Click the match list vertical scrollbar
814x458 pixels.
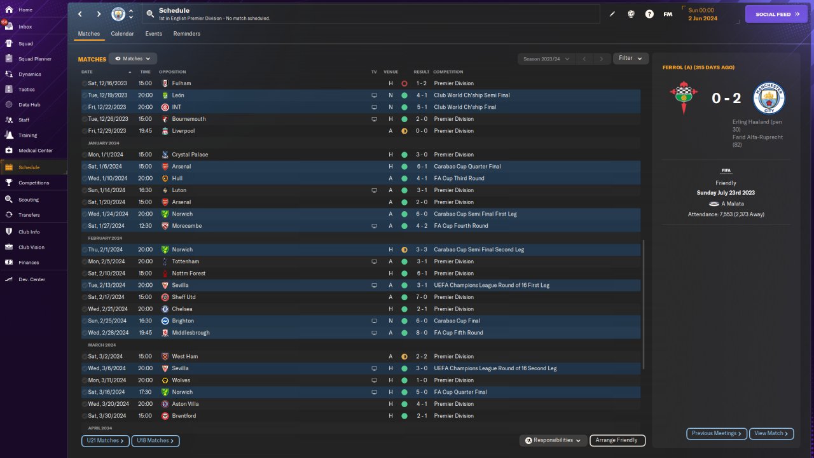tap(644, 304)
